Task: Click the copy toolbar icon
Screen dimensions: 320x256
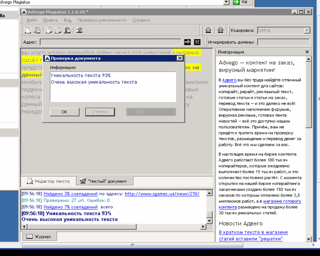Action: point(58,30)
